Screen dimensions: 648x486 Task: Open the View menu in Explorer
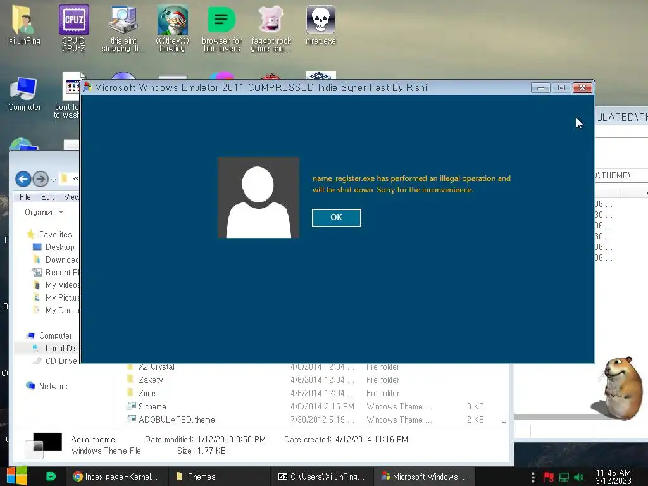[72, 197]
